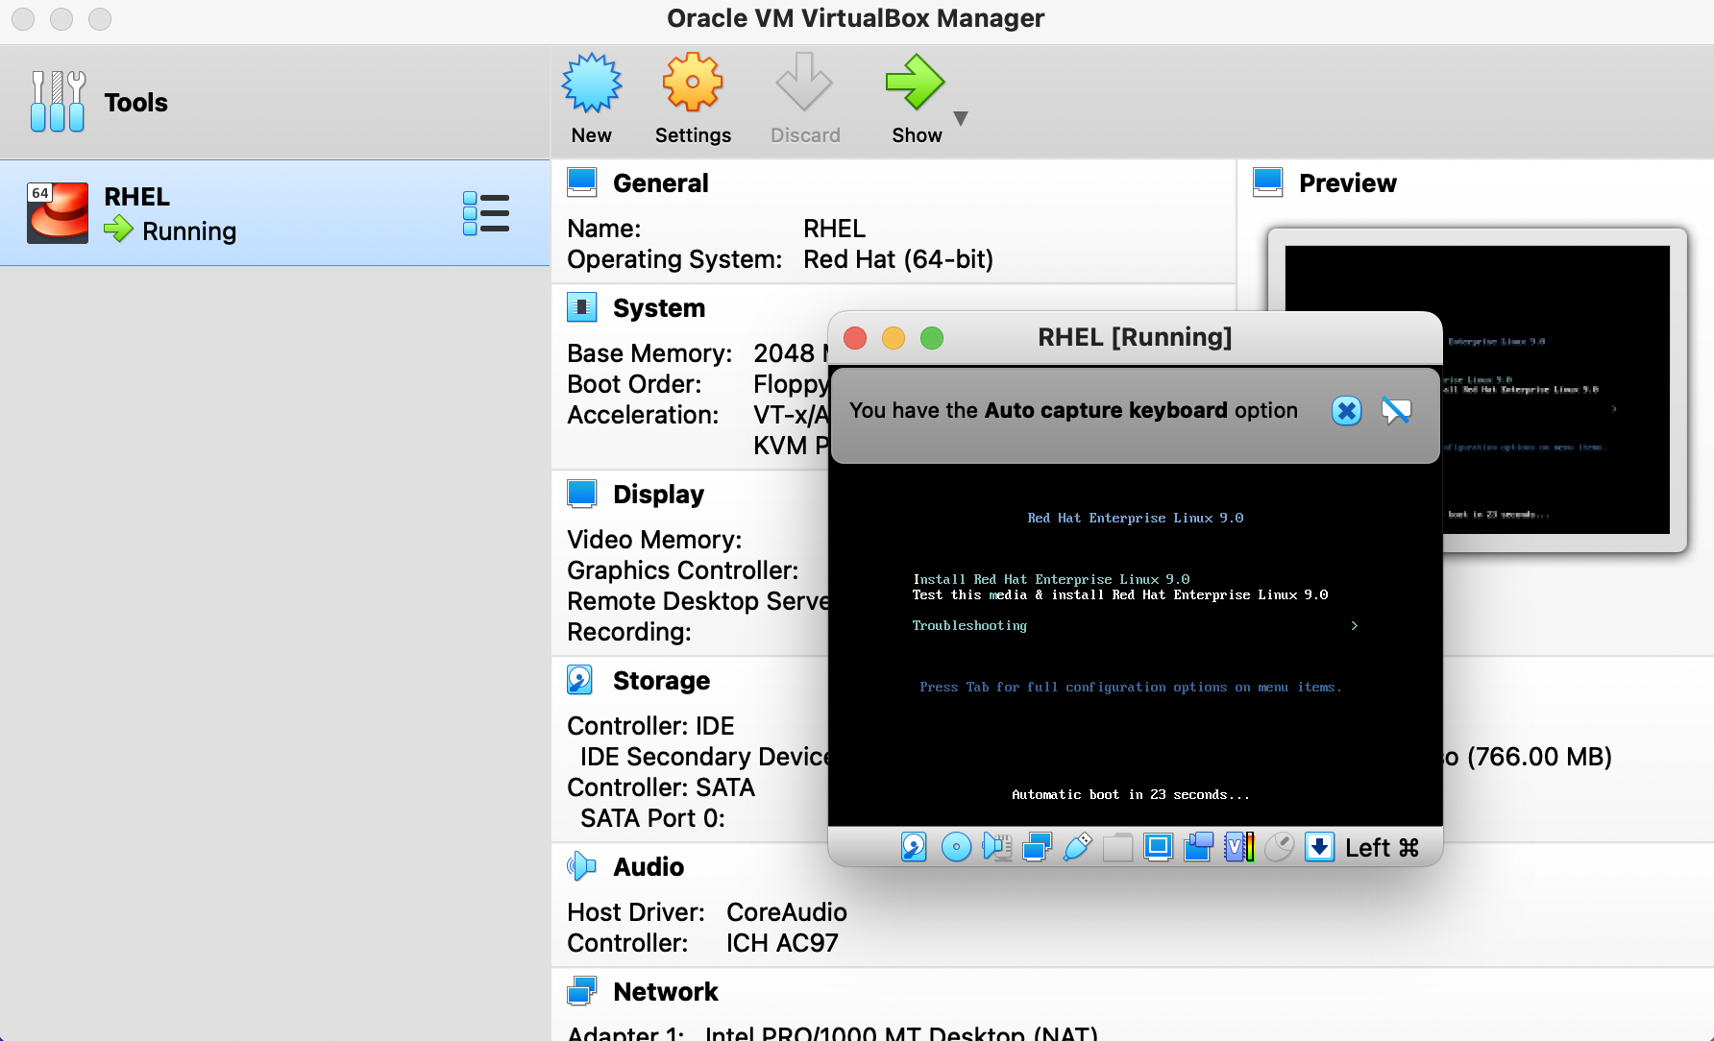The image size is (1714, 1041).
Task: Click the Name value RHEL in General
Action: pyautogui.click(x=834, y=229)
